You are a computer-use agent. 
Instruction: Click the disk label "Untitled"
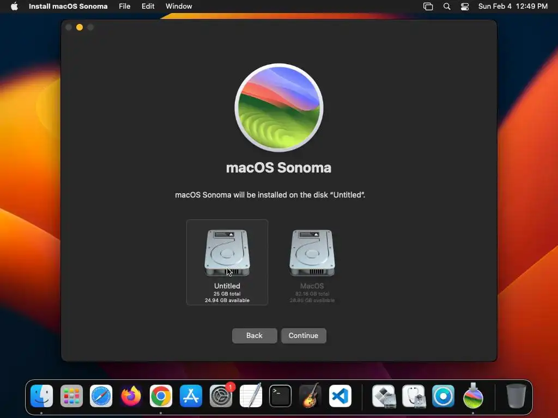(227, 286)
